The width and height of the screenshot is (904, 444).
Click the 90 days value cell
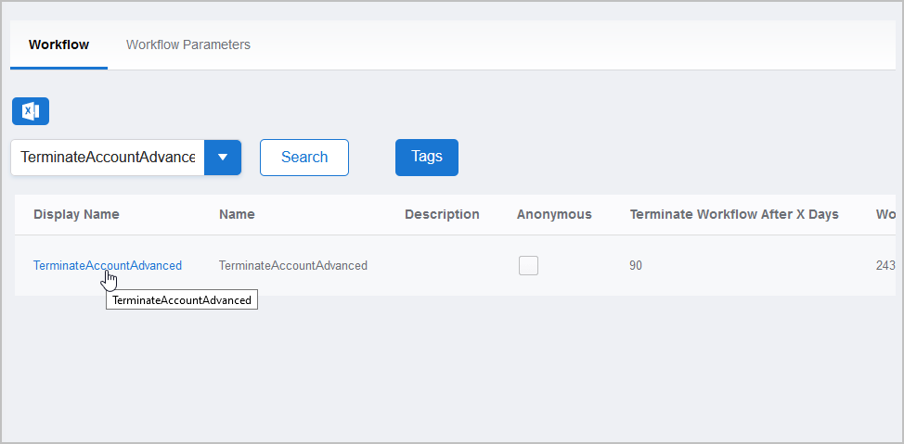point(636,265)
